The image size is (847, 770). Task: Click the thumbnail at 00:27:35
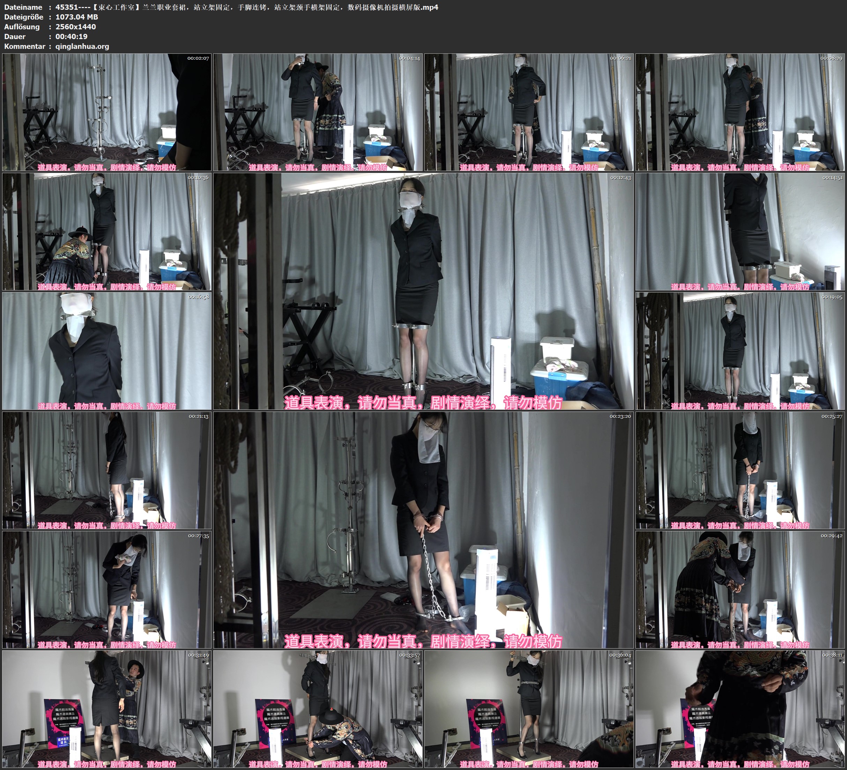pos(107,590)
